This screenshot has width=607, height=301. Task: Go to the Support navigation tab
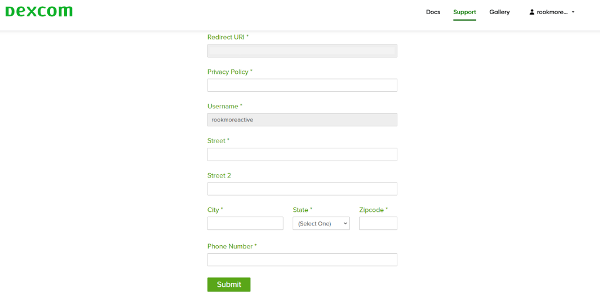(x=464, y=12)
